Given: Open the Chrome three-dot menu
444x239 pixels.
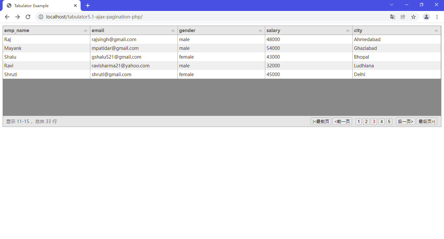Looking at the screenshot, I should pos(437,17).
